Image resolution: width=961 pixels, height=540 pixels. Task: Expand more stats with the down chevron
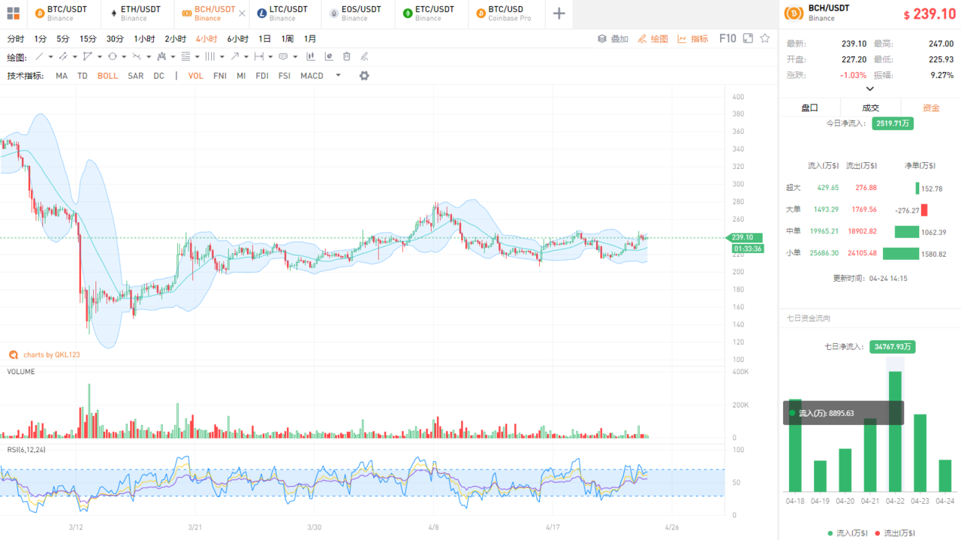870,89
